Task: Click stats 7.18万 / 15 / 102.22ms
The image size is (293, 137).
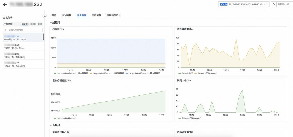Action: tap(15, 66)
